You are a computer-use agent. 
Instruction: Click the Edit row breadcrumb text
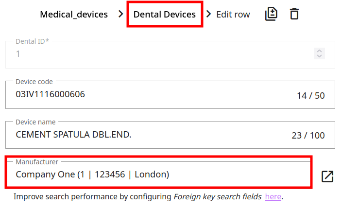tap(233, 14)
